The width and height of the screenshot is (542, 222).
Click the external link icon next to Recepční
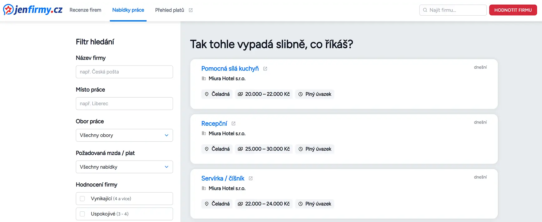234,123
